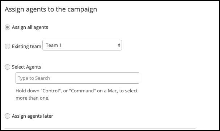Click the "Assign agents later" label text
This screenshot has height=131, width=220.
point(33,116)
